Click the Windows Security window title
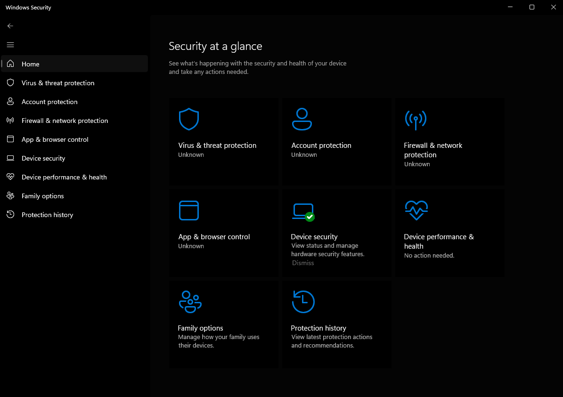563x397 pixels. point(28,8)
